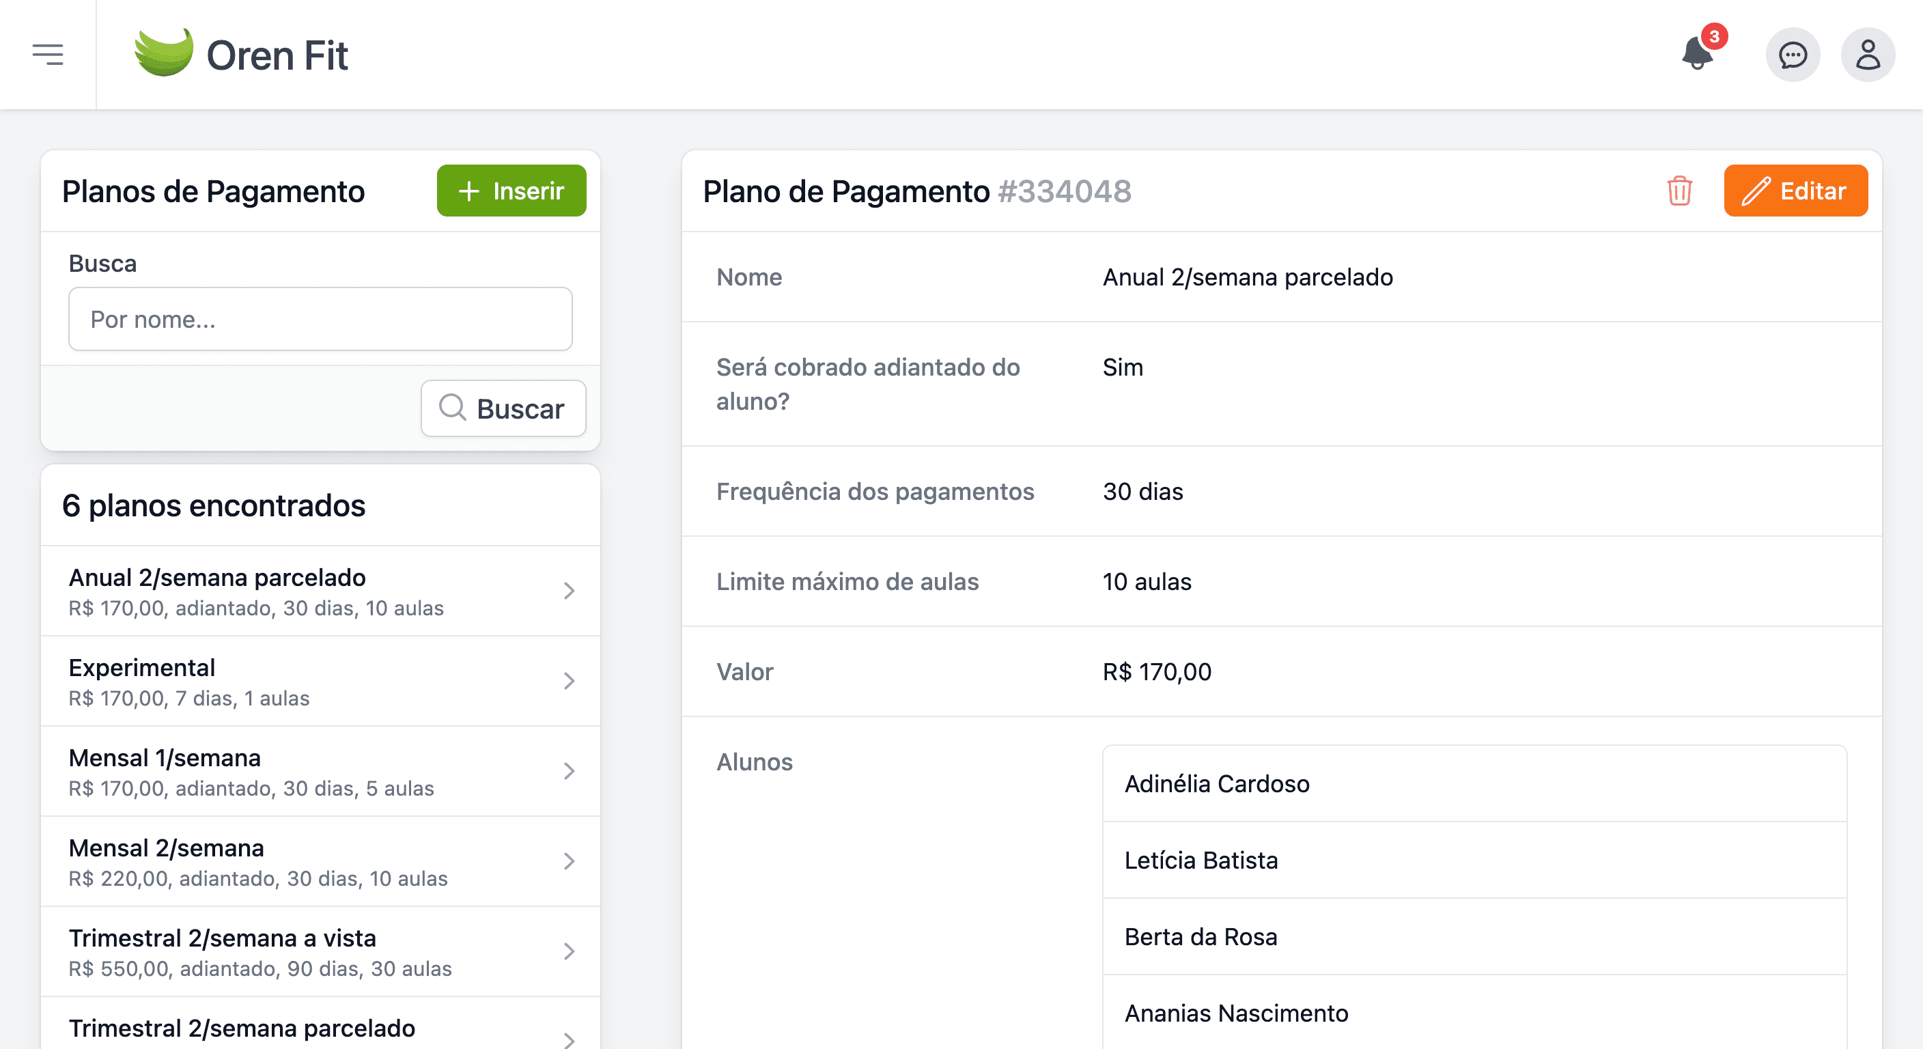Expand the Mensal 1/semana chevron
The width and height of the screenshot is (1923, 1049).
tap(569, 771)
